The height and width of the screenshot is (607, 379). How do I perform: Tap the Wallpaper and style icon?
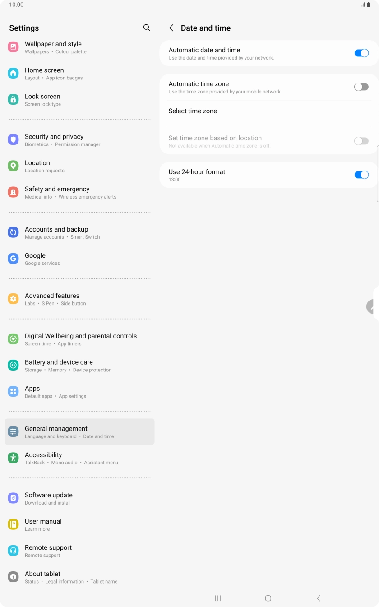pyautogui.click(x=14, y=47)
